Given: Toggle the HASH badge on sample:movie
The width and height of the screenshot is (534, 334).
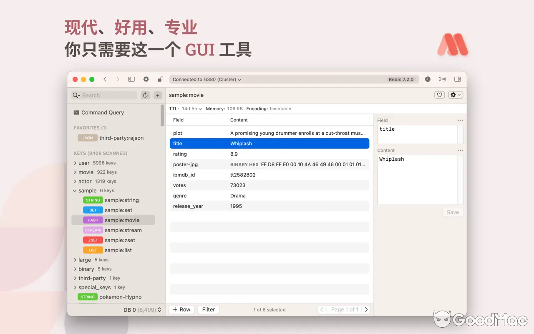Looking at the screenshot, I should (93, 220).
